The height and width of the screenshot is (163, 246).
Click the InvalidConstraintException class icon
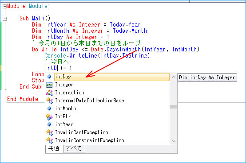point(50,140)
